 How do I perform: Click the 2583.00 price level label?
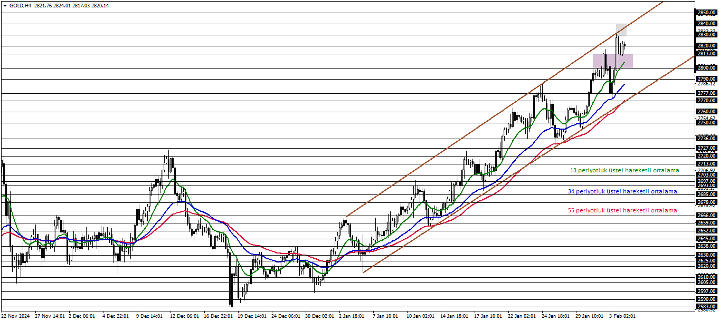point(706,307)
